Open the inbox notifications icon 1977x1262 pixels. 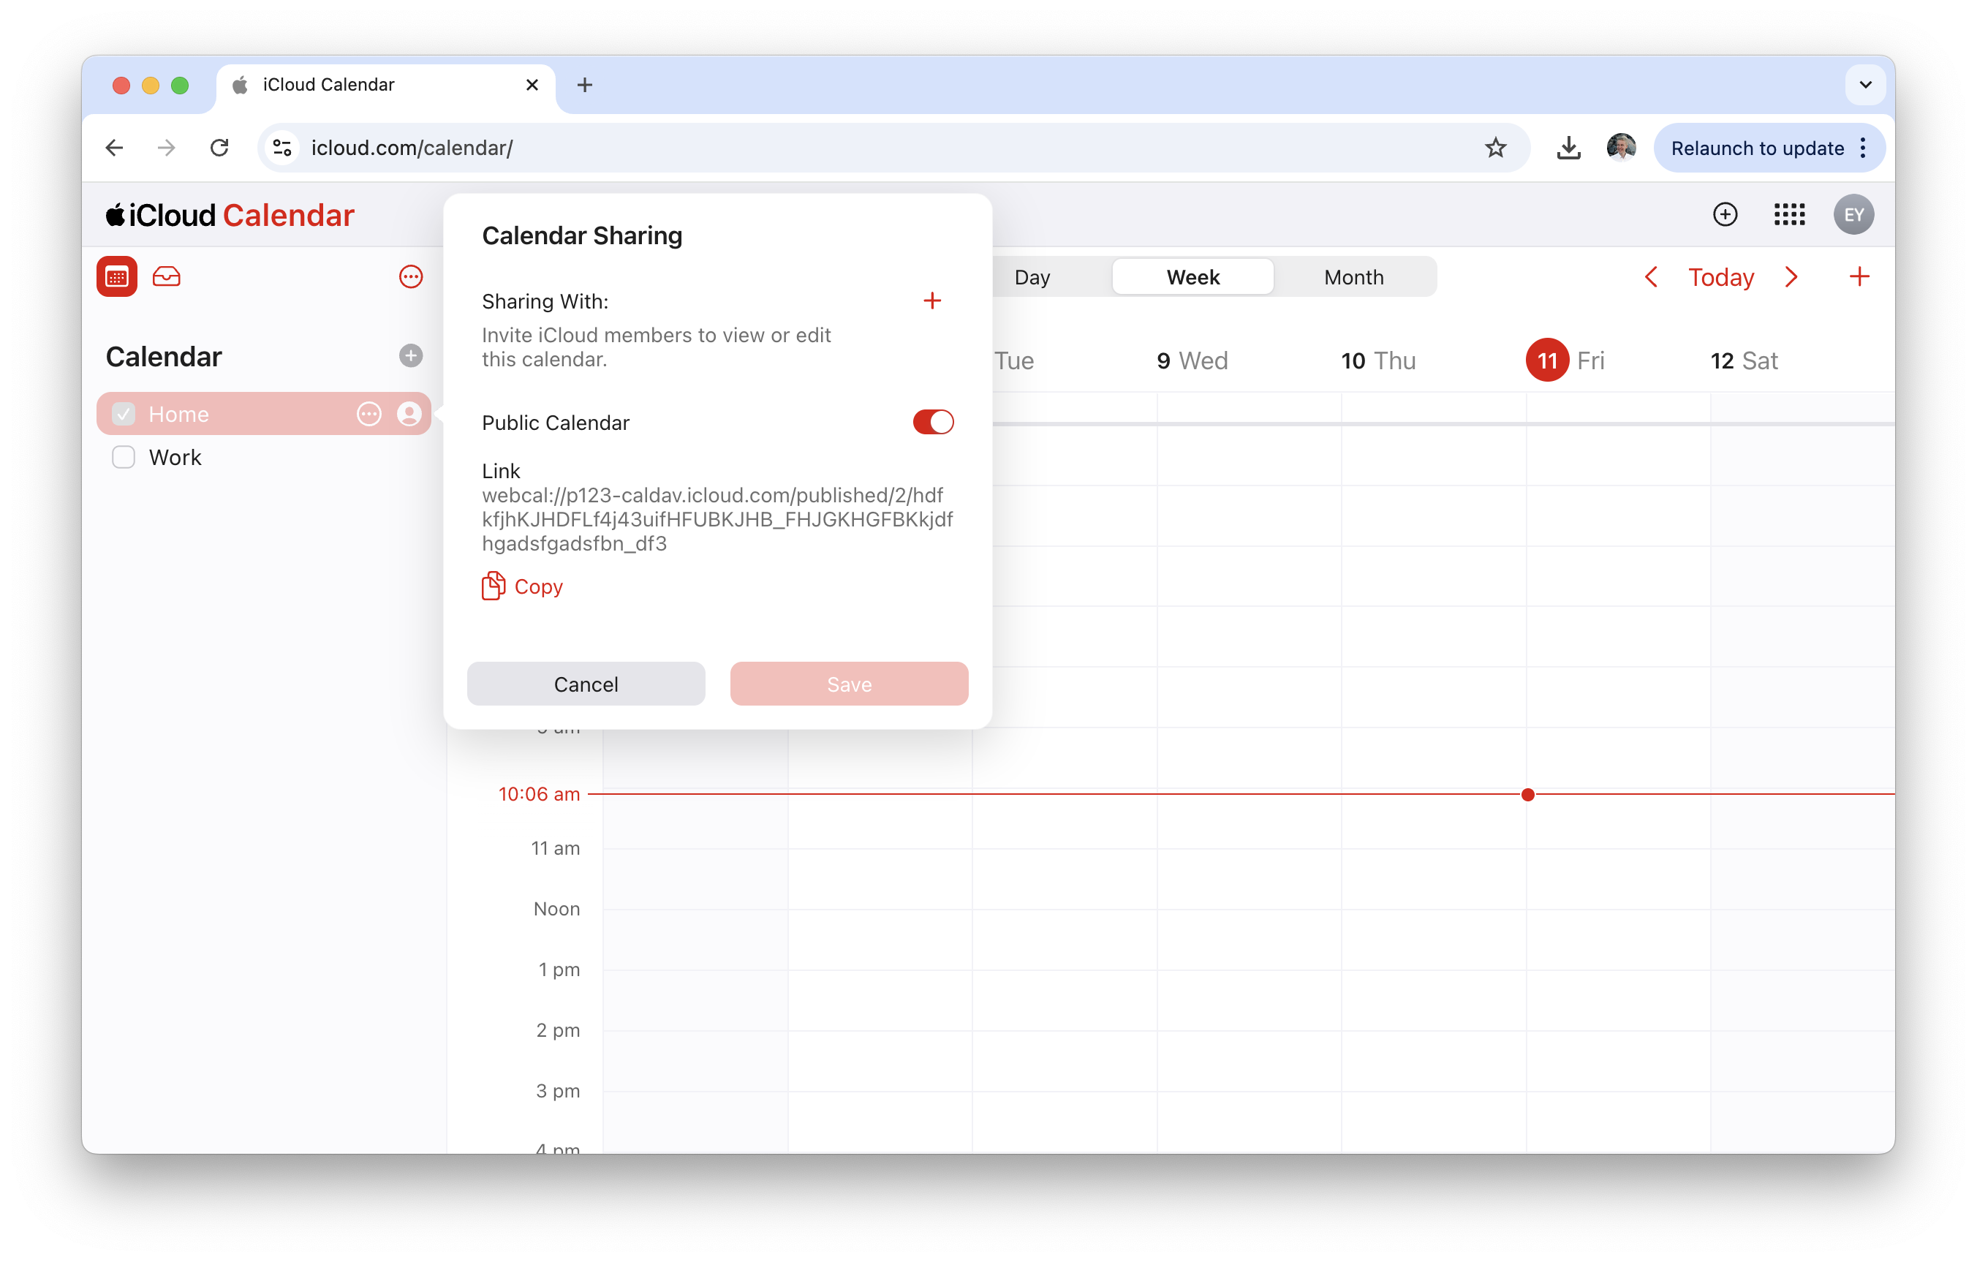(x=167, y=276)
